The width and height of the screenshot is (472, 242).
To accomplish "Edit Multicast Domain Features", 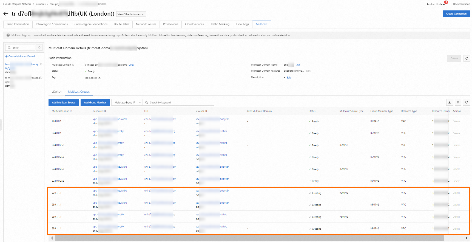I will [x=308, y=71].
